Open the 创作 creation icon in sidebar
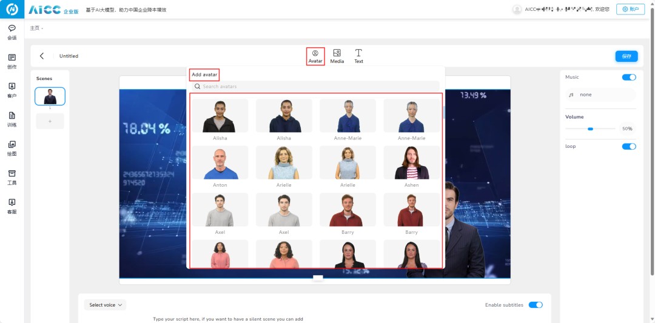Screen dimensions: 655x323 click(x=12, y=58)
